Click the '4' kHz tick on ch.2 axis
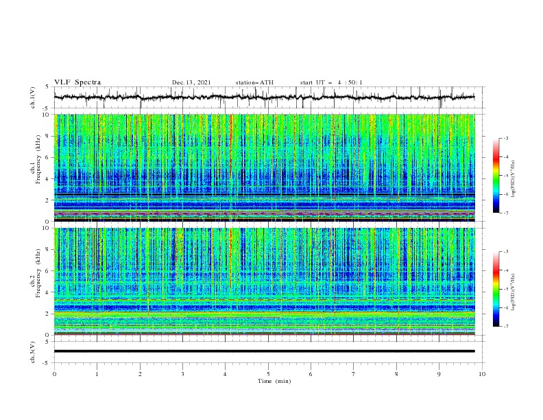This screenshot has height=420, width=543. point(48,292)
